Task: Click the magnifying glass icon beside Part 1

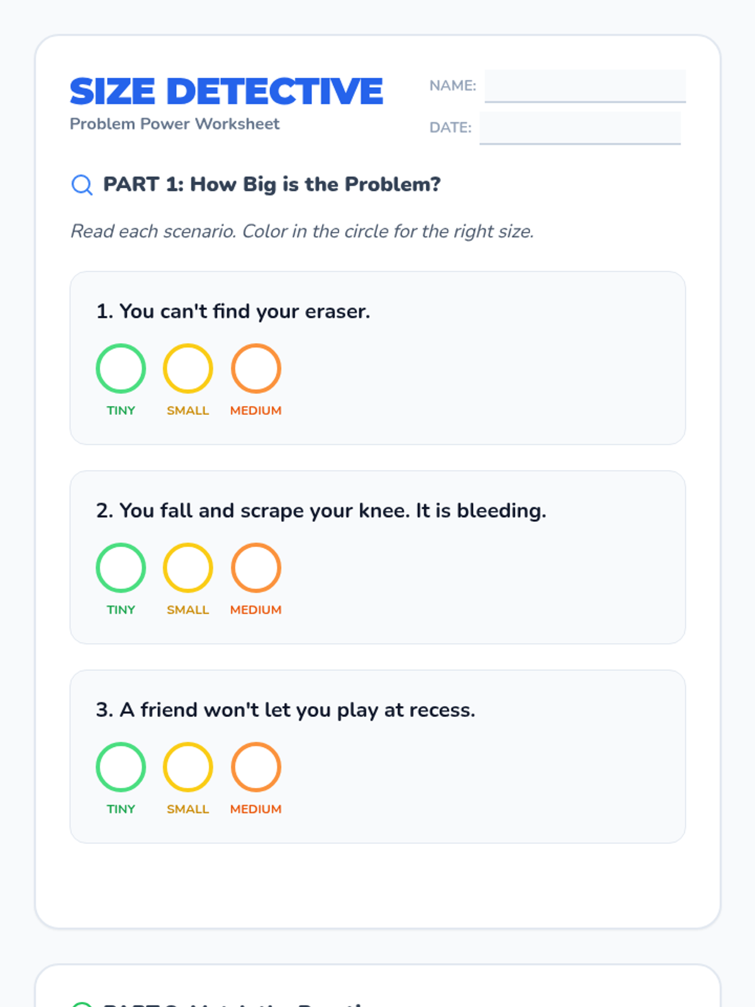Action: click(82, 185)
